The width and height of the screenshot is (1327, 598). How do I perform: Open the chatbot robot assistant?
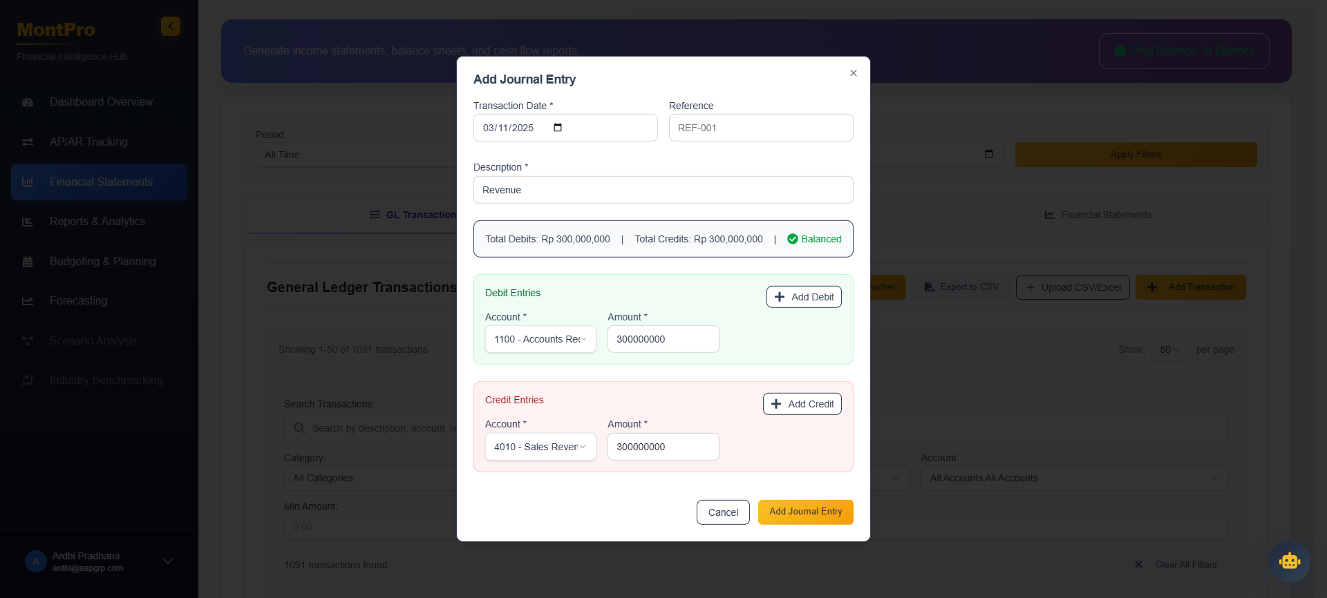pyautogui.click(x=1290, y=561)
